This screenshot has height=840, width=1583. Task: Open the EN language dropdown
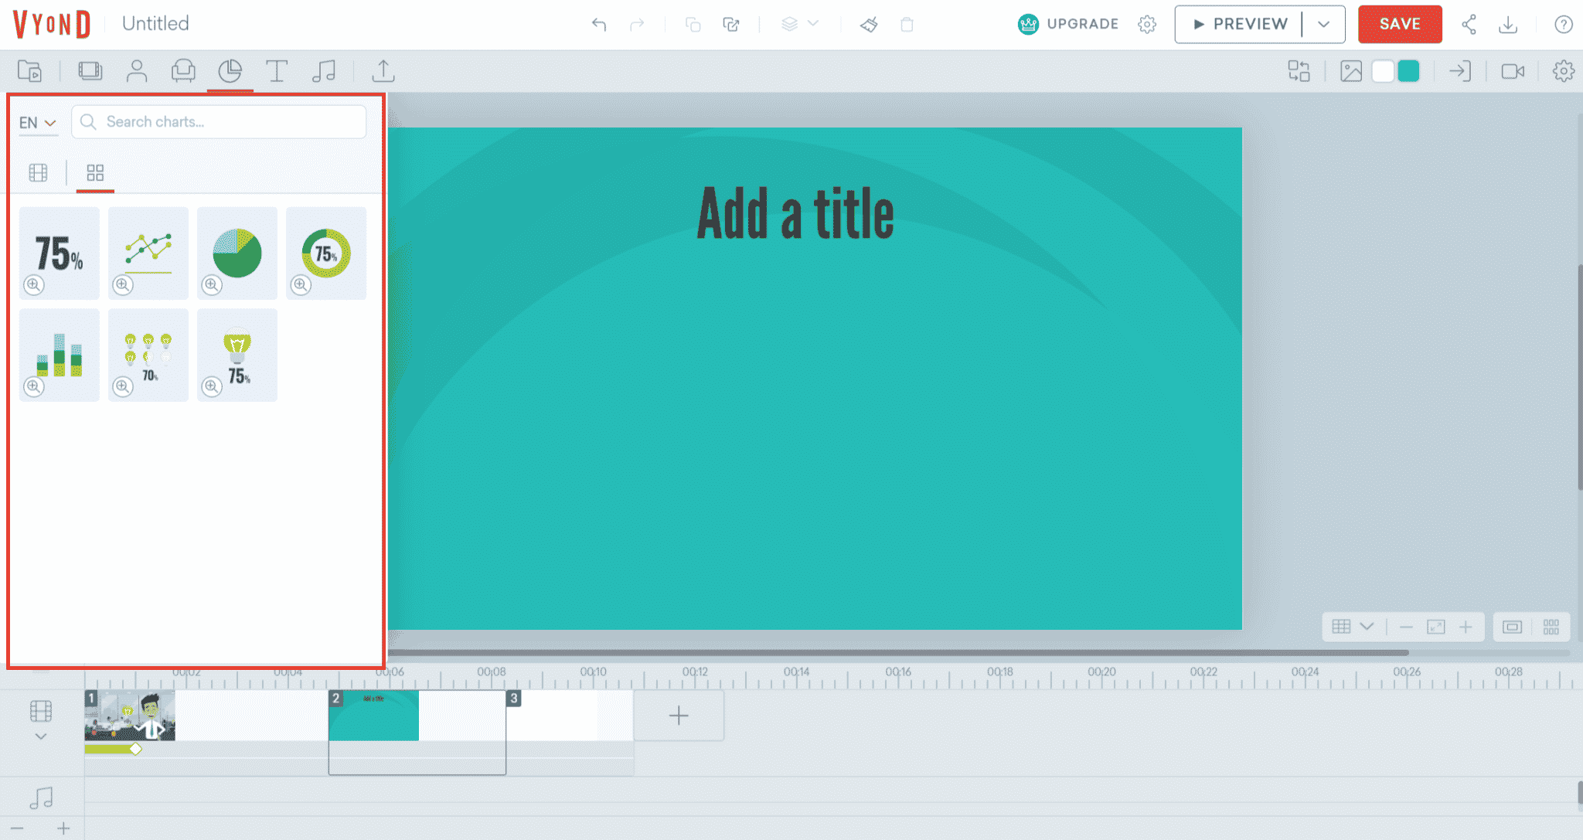pyautogui.click(x=38, y=122)
